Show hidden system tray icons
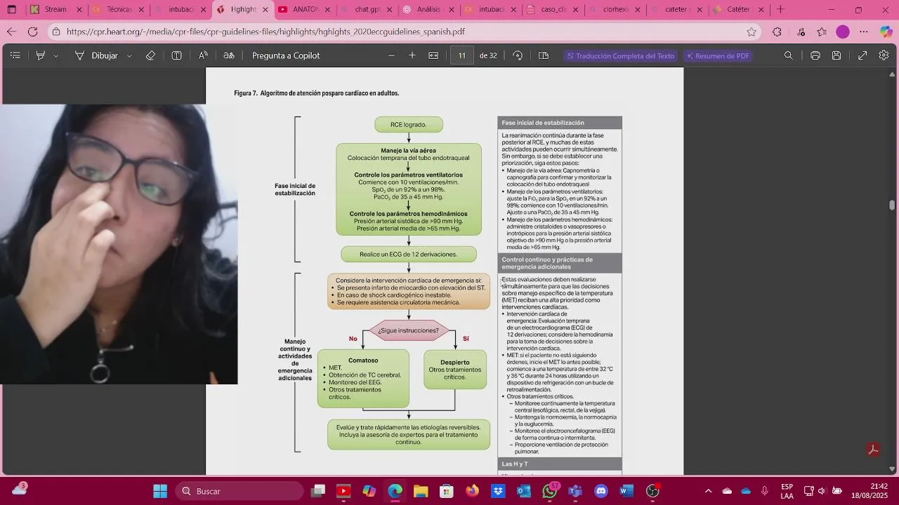Viewport: 899px width, 505px height. 708,491
